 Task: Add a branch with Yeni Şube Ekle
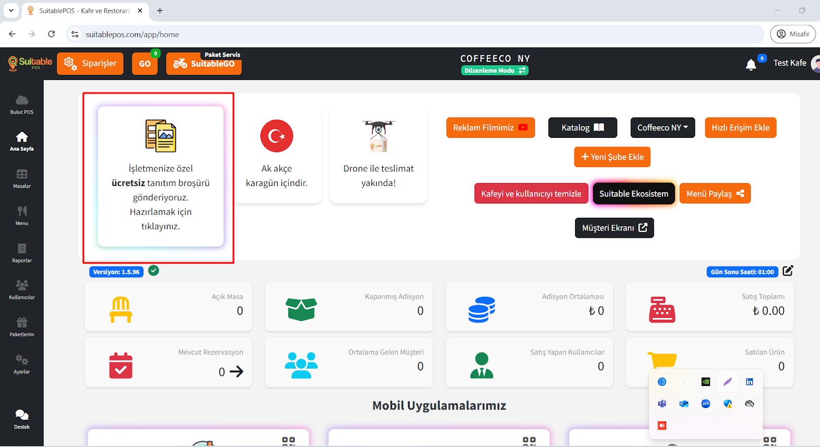coord(612,157)
